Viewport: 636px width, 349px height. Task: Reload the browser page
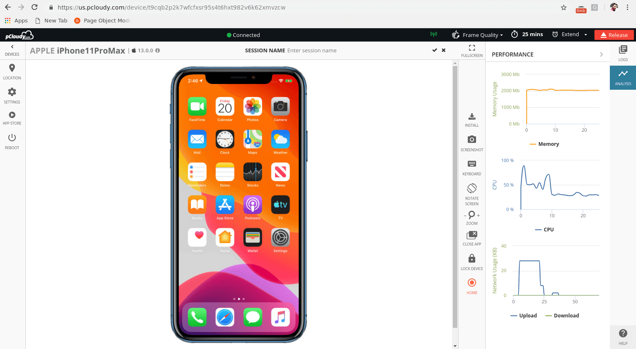coord(34,7)
